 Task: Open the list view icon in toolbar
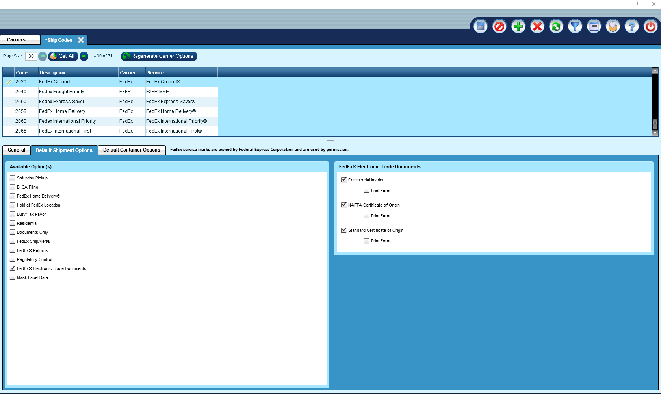coord(594,26)
